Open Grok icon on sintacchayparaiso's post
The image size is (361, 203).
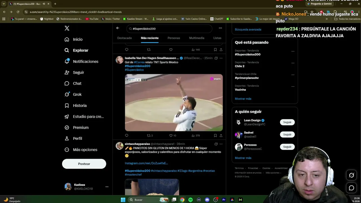pyautogui.click(x=216, y=144)
